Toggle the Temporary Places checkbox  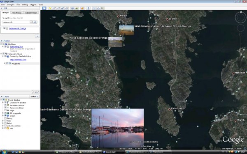click(x=4, y=54)
